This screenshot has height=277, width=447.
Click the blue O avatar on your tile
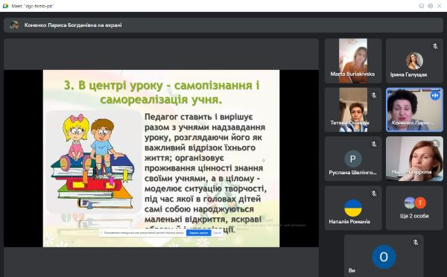[x=384, y=257]
